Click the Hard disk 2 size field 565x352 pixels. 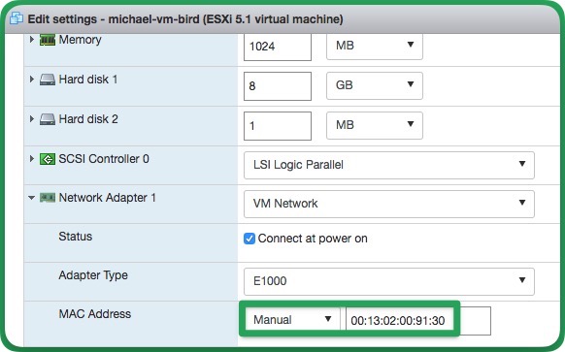[278, 126]
